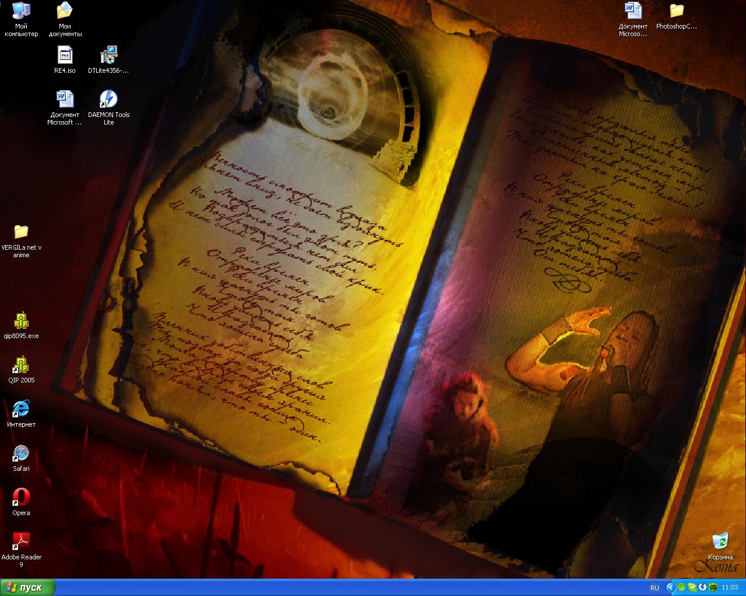Click the green checkmark tray icon

(x=691, y=588)
